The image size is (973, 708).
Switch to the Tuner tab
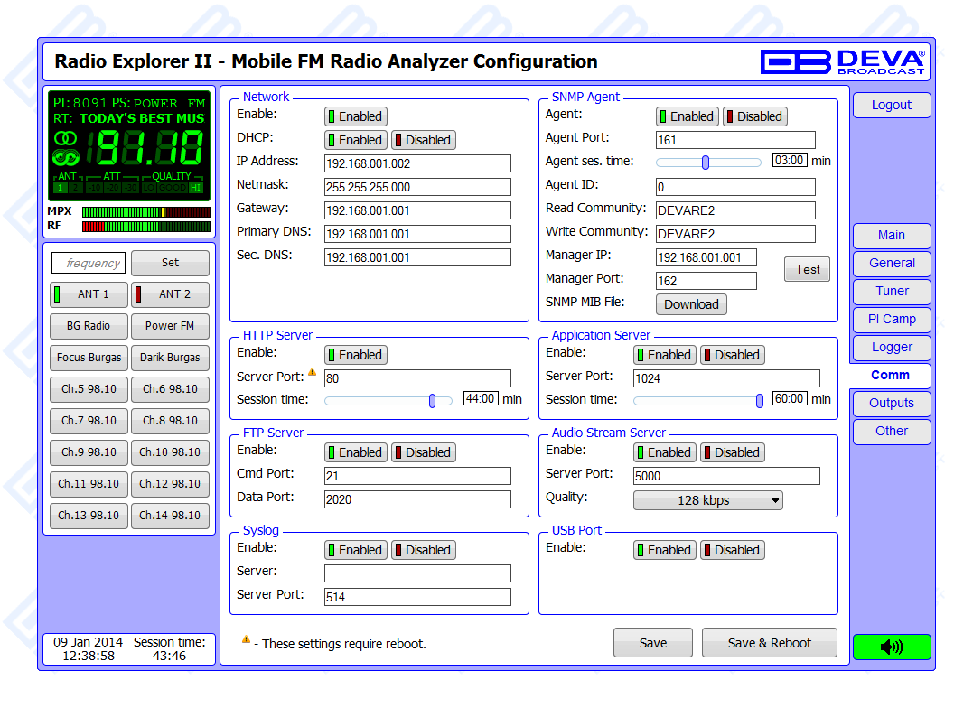pos(891,291)
